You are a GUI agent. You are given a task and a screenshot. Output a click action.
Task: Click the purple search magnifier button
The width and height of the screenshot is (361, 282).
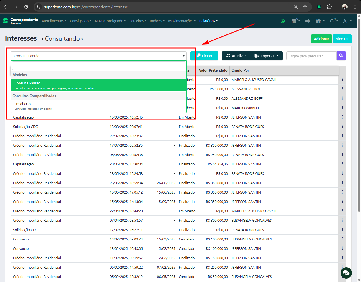[x=341, y=56]
